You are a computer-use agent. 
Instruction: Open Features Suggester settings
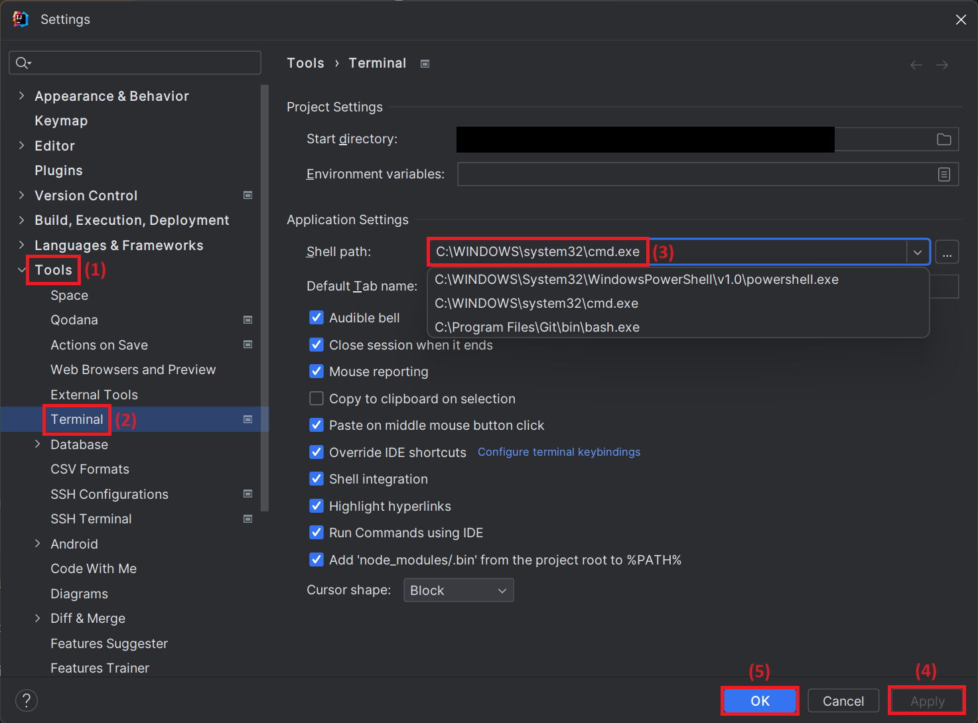click(109, 643)
